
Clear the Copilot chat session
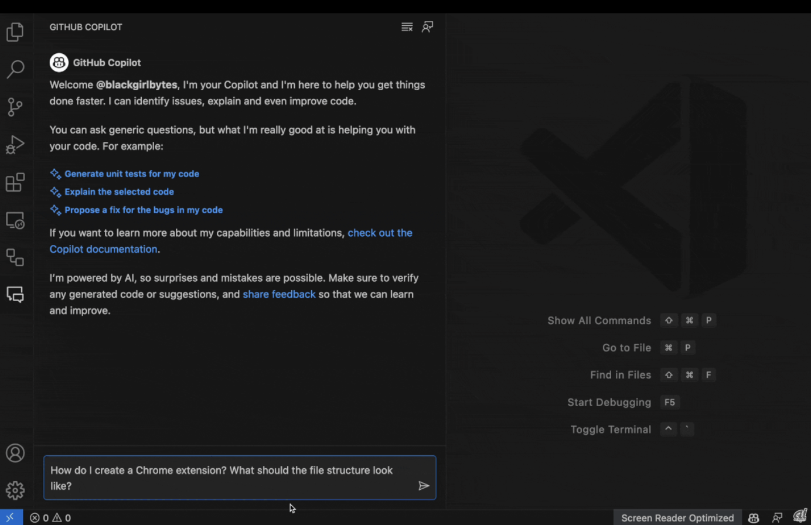tap(407, 27)
